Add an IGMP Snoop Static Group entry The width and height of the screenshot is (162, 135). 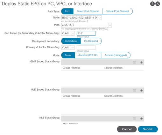pos(141,62)
